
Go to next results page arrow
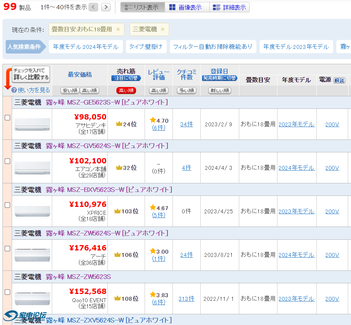(x=106, y=7)
